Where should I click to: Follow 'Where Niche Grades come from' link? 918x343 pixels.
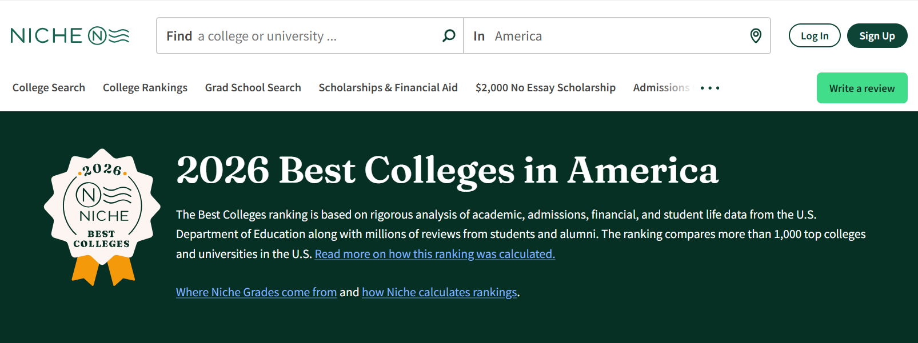pyautogui.click(x=256, y=292)
